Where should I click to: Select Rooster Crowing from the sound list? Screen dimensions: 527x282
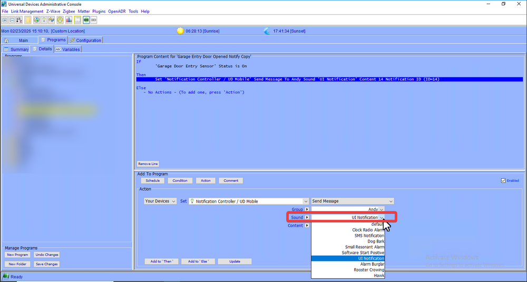click(x=369, y=270)
